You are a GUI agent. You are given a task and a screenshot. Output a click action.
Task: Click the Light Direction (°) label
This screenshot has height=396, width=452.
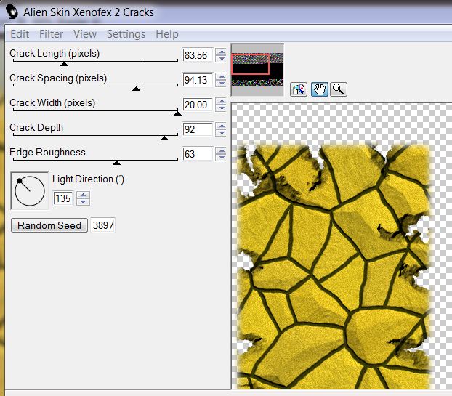click(x=88, y=179)
